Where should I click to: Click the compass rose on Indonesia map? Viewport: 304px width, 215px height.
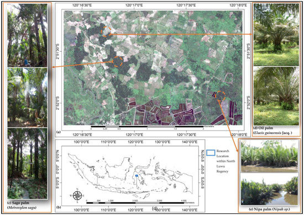pyautogui.click(x=77, y=196)
